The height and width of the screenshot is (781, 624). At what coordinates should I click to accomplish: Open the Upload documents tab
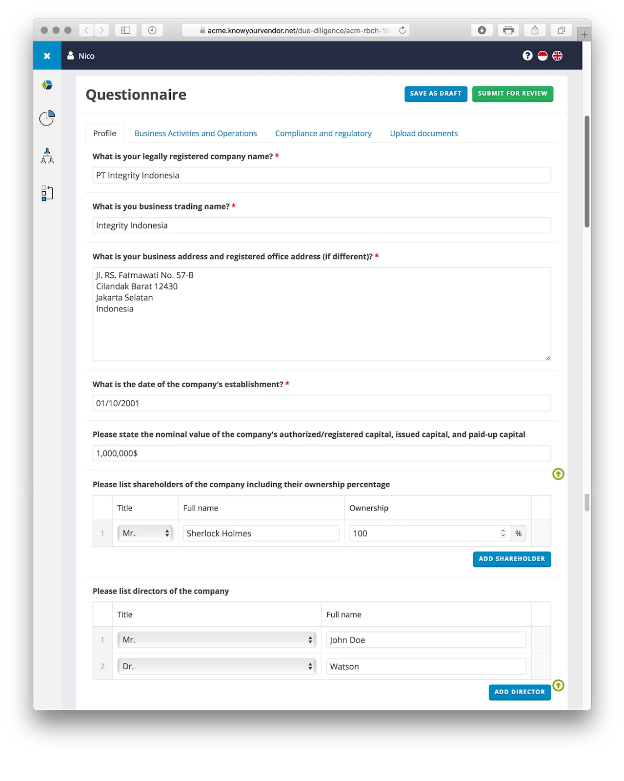tap(423, 133)
